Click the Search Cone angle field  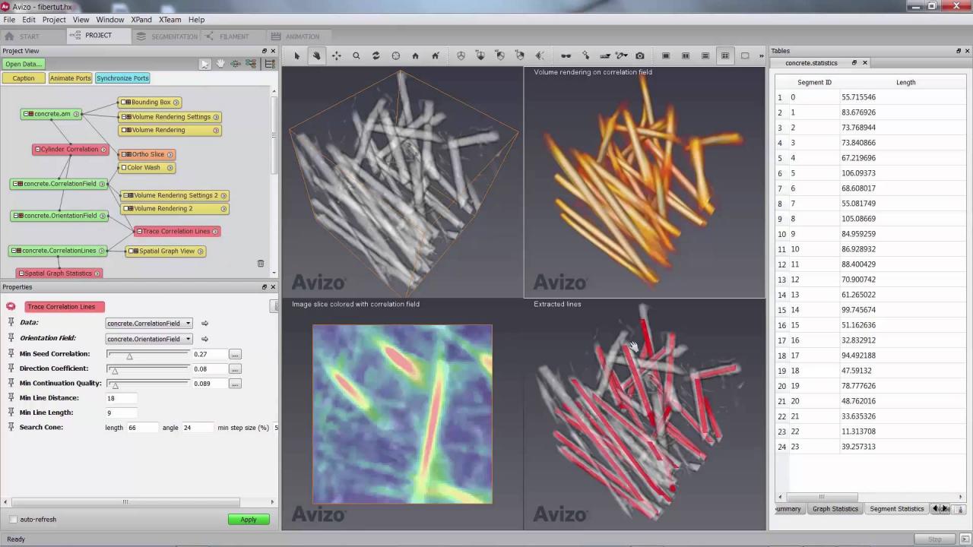click(196, 428)
